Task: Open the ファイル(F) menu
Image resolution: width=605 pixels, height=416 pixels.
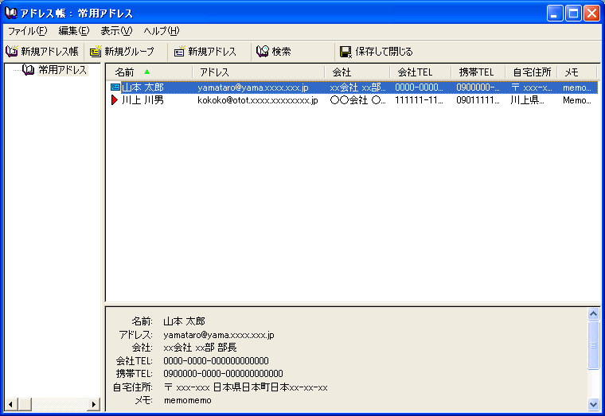Action: click(x=28, y=31)
